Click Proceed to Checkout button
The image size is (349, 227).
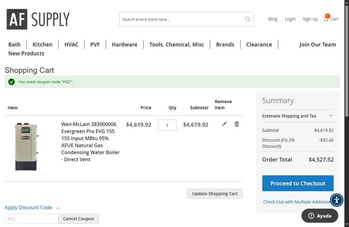click(298, 183)
